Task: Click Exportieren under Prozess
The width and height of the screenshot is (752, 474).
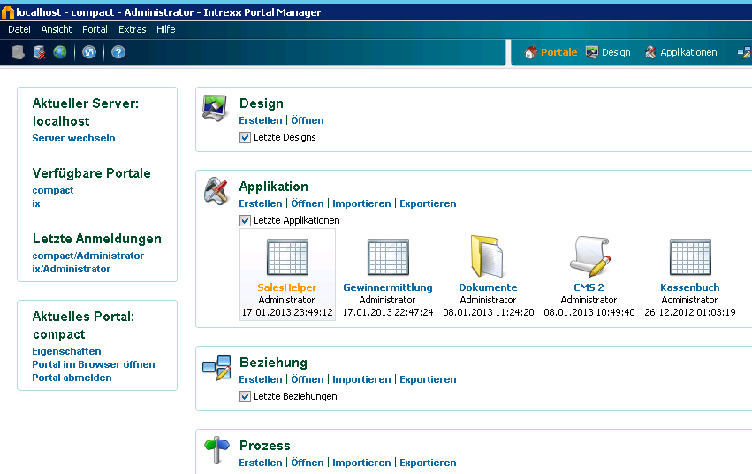Action: [428, 463]
